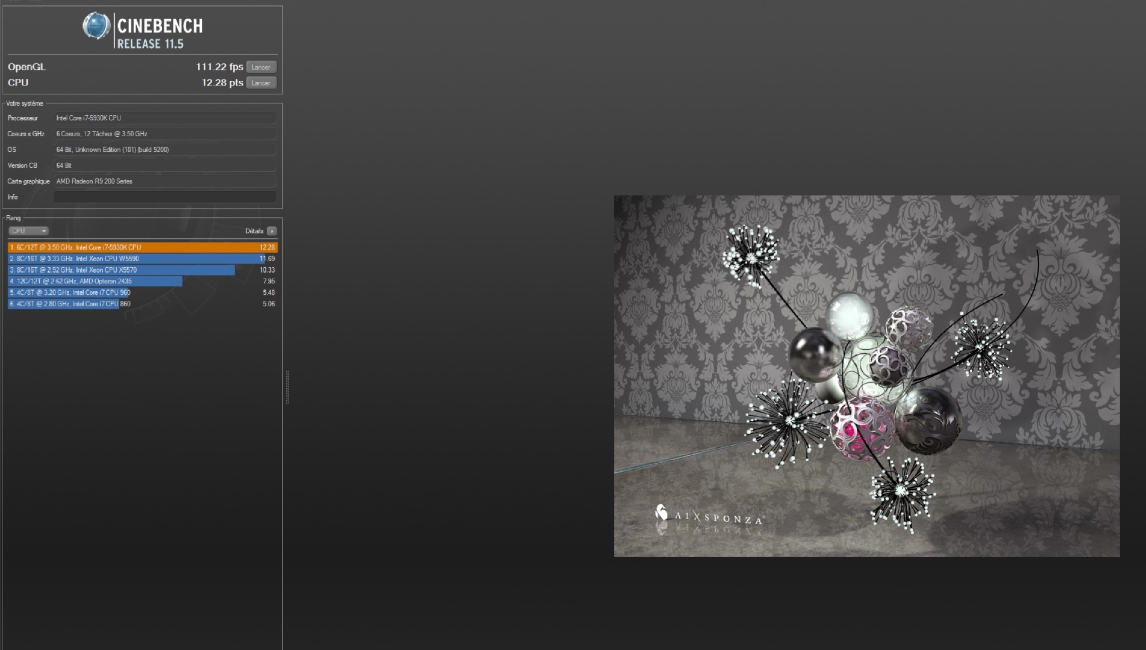1146x650 pixels.
Task: Click the empty Info text field
Action: (x=164, y=197)
